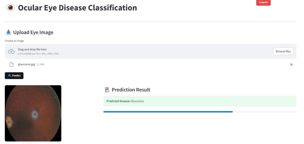This screenshot has width=304, height=144.
Task: Run the Predict button
Action: tap(14, 76)
